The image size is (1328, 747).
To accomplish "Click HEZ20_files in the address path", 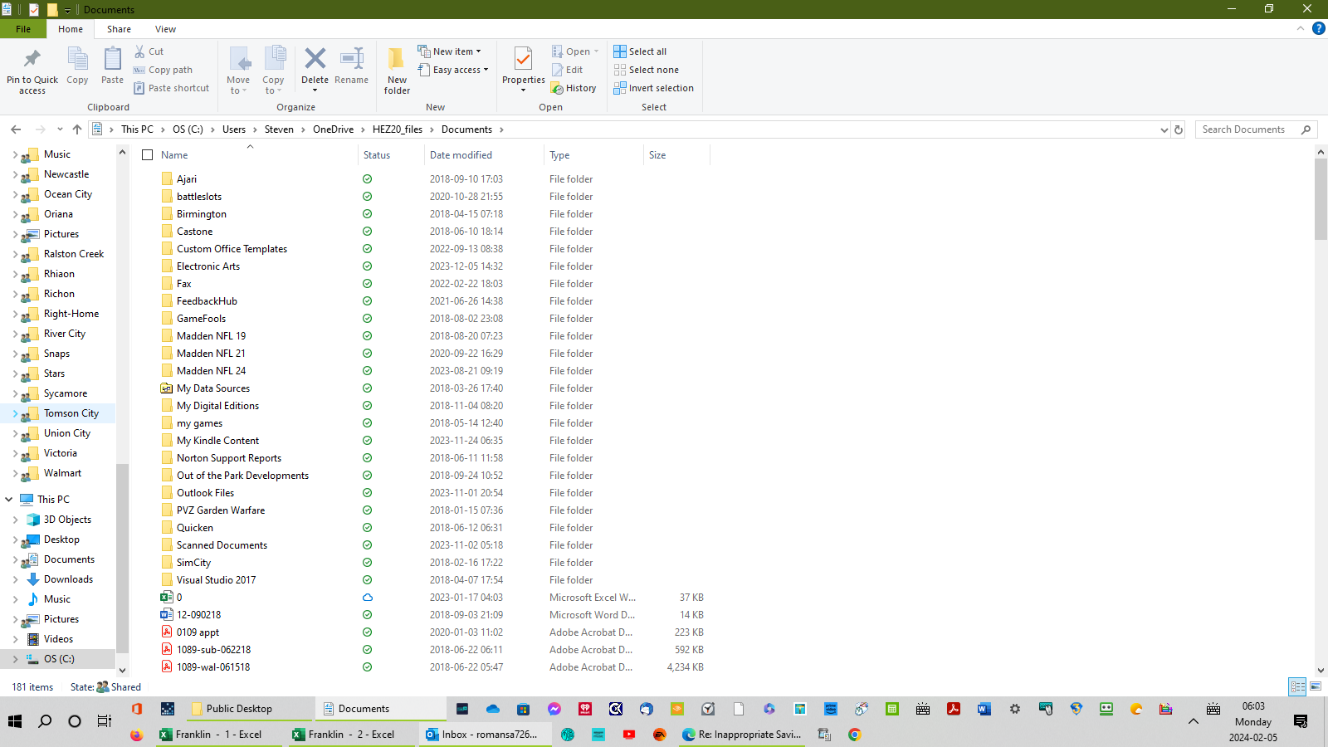I will click(397, 129).
